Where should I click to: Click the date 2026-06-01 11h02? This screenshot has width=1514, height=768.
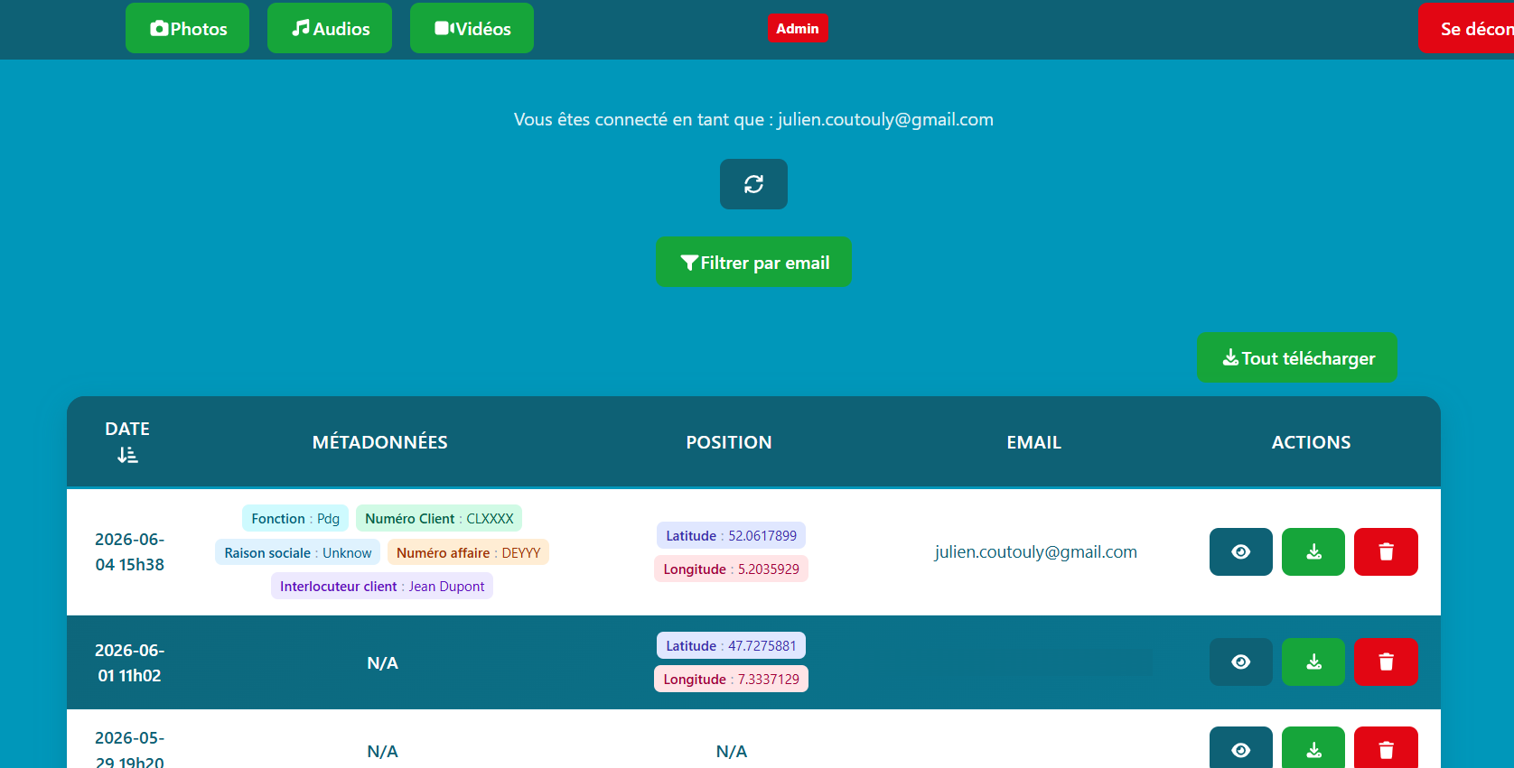pyautogui.click(x=129, y=662)
